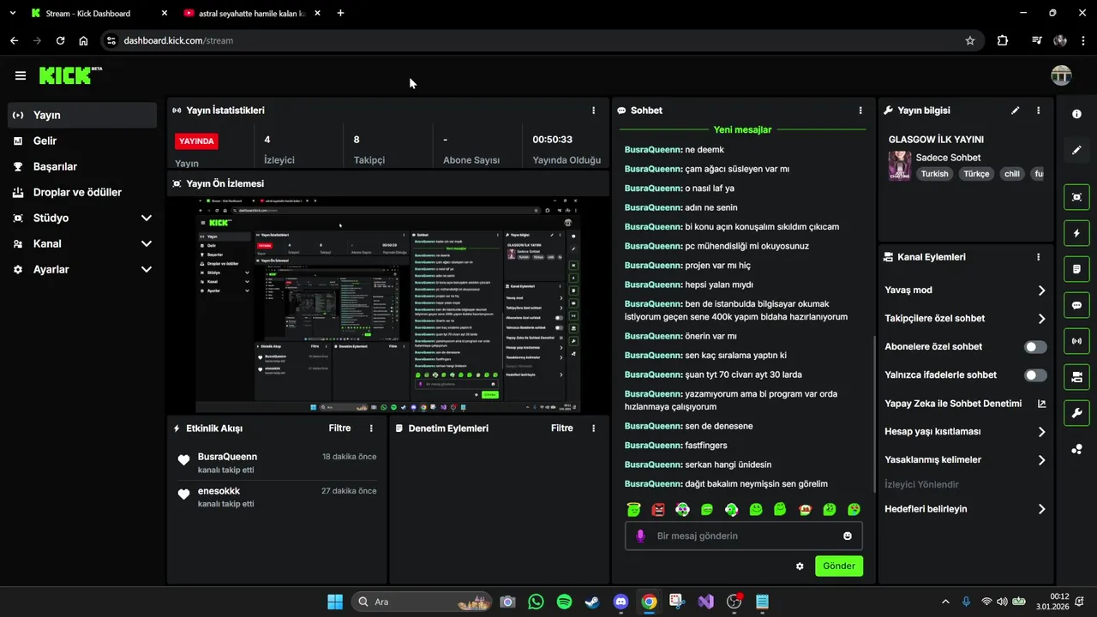This screenshot has width=1097, height=617.
Task: Open Steam from the taskbar
Action: 592,602
